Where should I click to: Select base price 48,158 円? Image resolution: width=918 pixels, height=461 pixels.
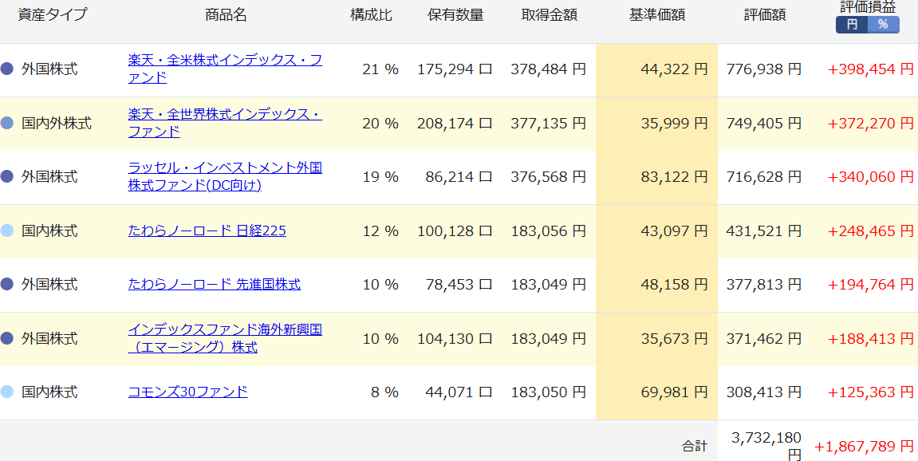point(675,285)
